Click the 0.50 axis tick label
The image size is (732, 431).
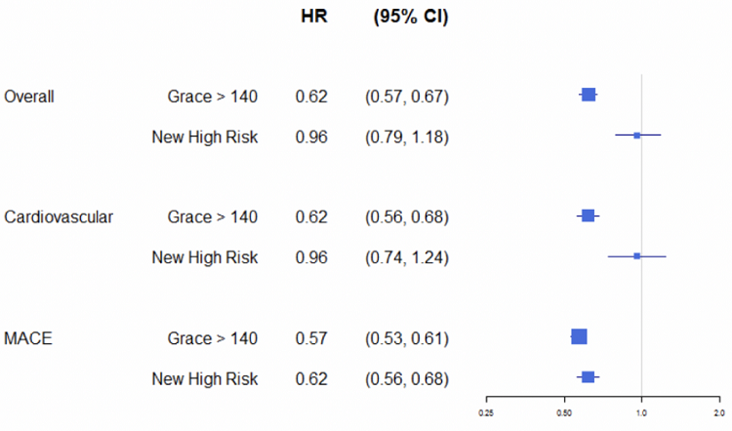[x=563, y=411]
